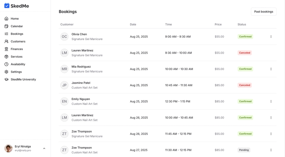Image resolution: width=285 pixels, height=157 pixels.
Task: Open options menu for Mia Rodriguez booking
Action: [271, 69]
